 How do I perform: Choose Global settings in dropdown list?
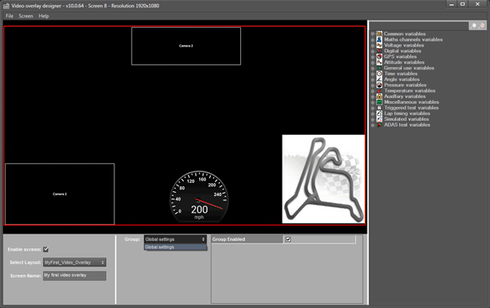[x=175, y=247]
